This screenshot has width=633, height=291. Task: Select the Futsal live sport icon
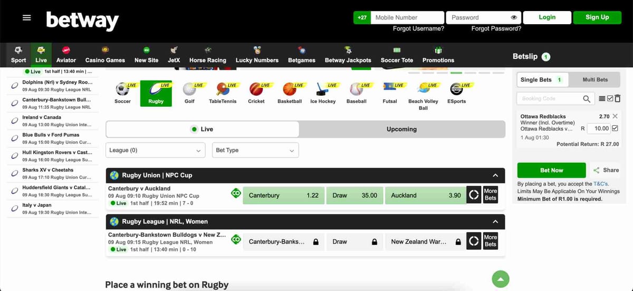click(x=390, y=93)
